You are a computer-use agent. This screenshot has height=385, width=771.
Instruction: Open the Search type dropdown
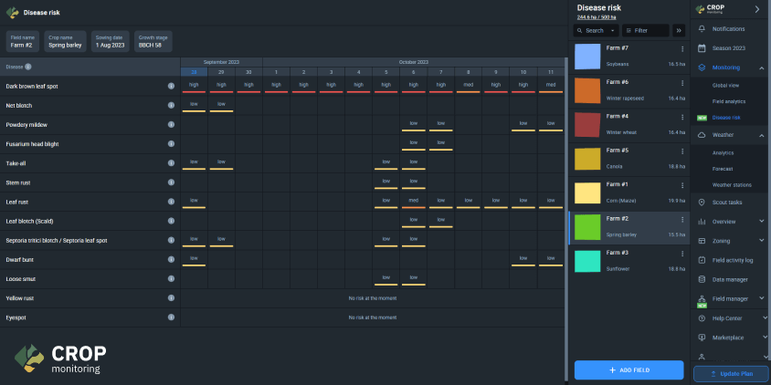point(613,30)
